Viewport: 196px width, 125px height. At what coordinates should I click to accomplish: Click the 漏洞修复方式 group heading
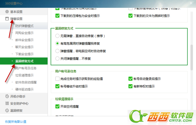[64, 28]
